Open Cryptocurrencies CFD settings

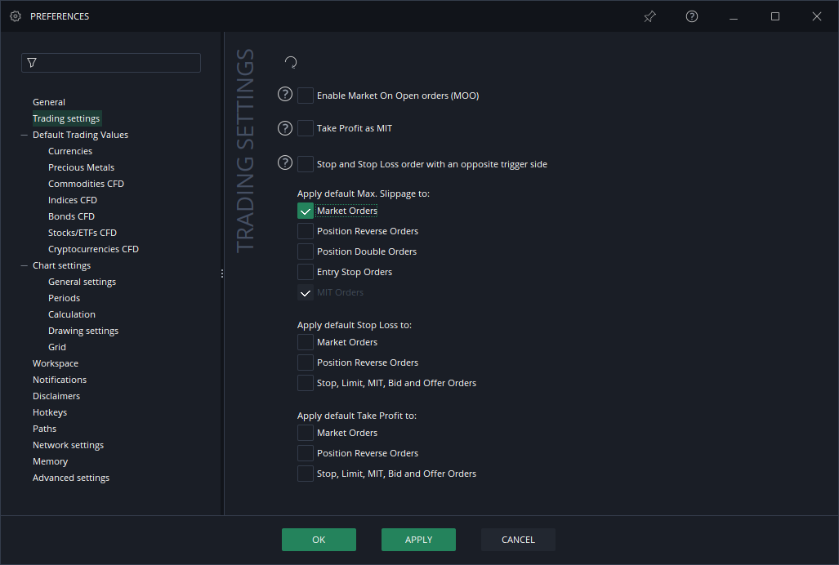tap(93, 249)
